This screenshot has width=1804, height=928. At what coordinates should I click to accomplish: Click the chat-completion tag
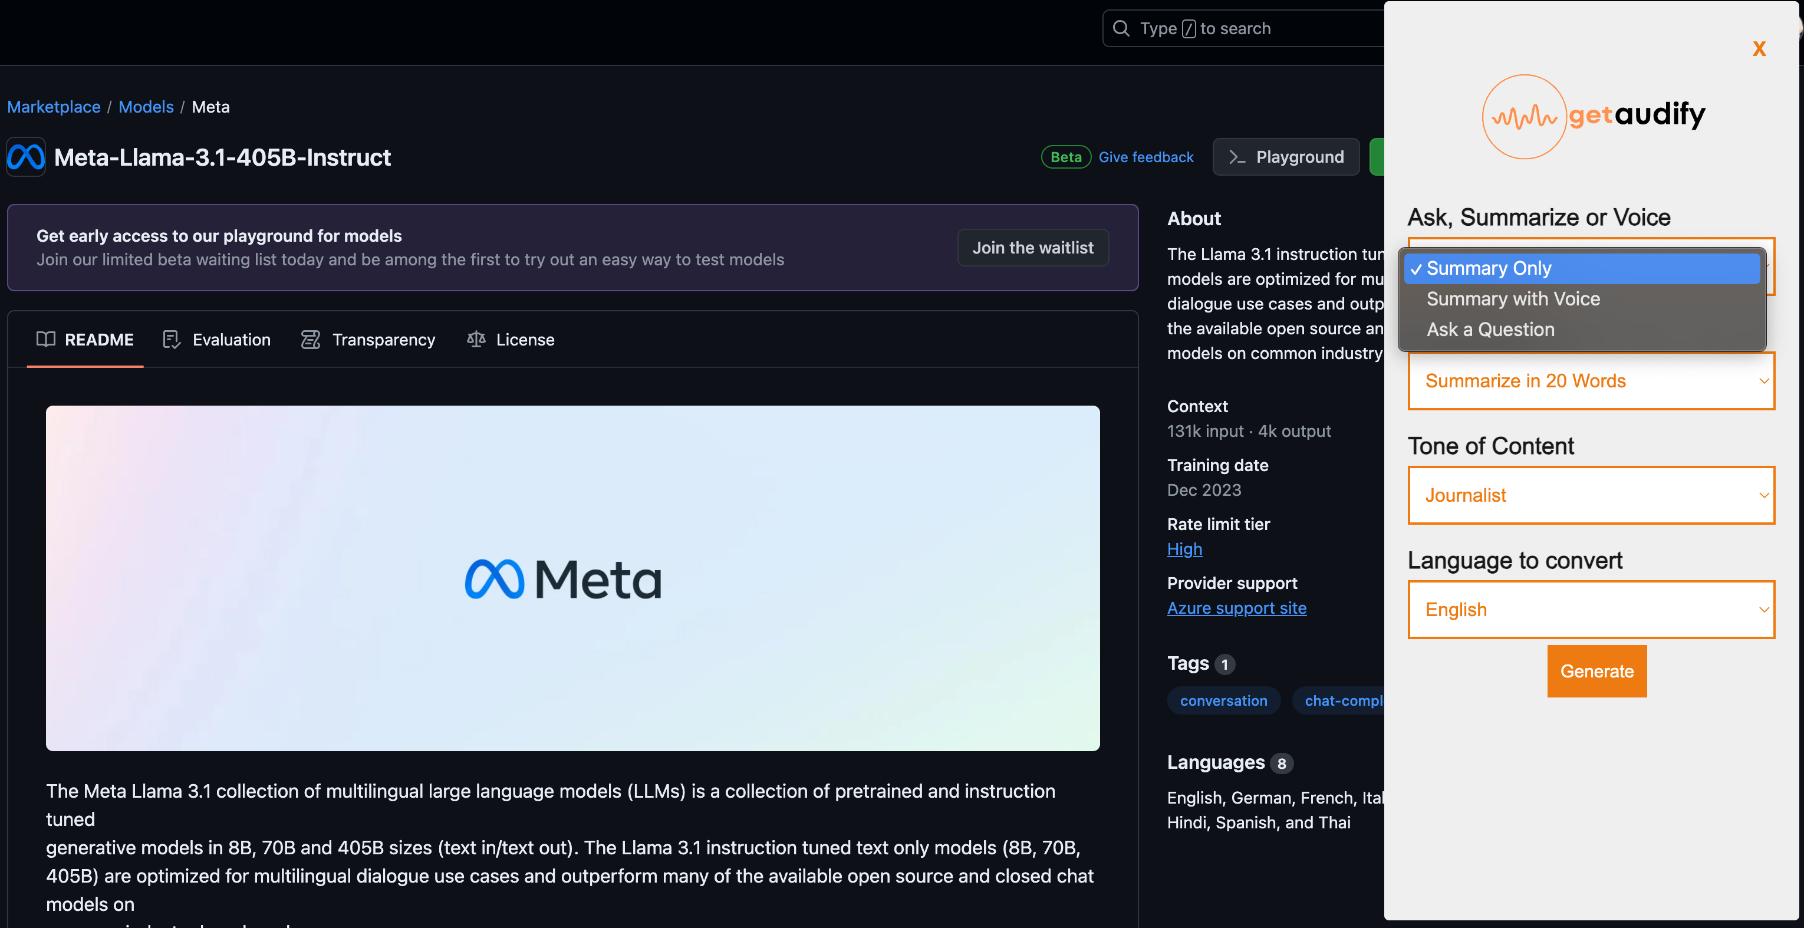1338,700
